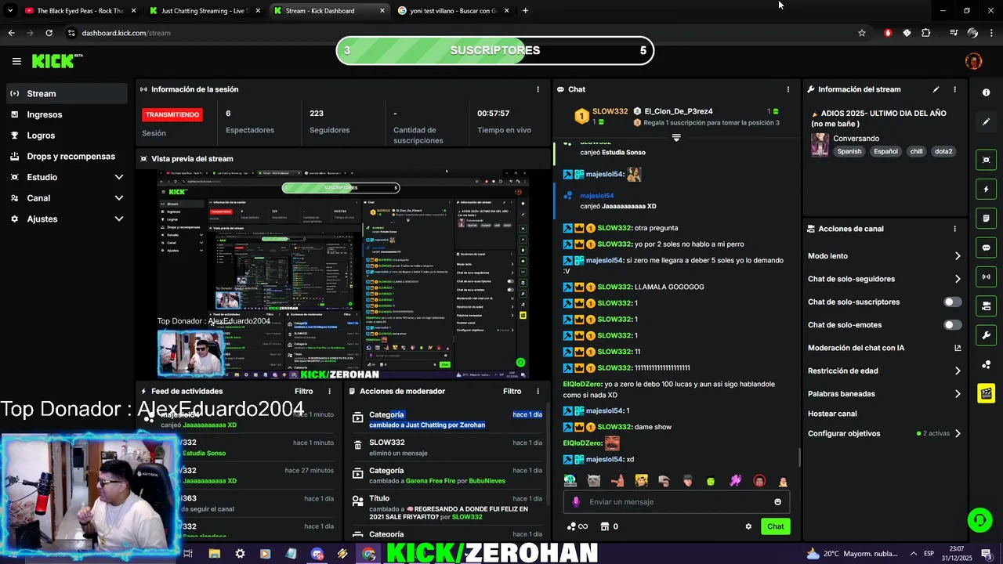Click the yellow clapperboard rail icon

[986, 393]
